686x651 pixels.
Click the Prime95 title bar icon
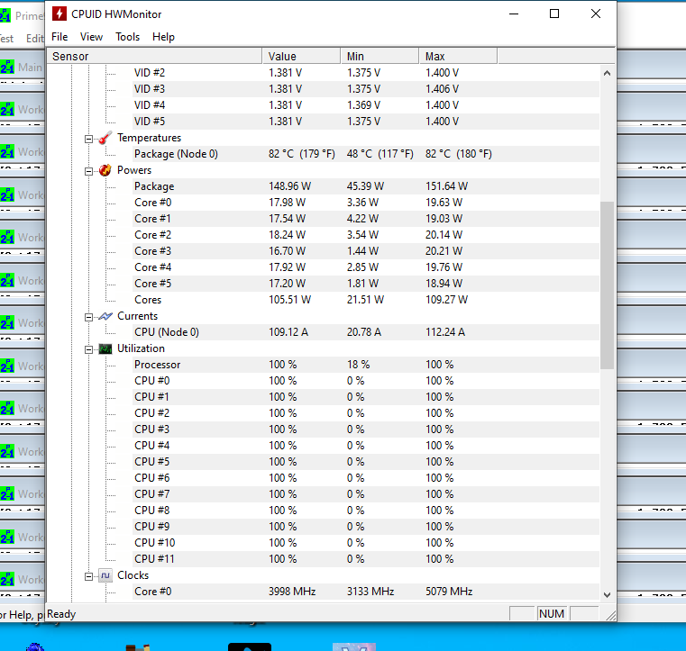click(5, 15)
